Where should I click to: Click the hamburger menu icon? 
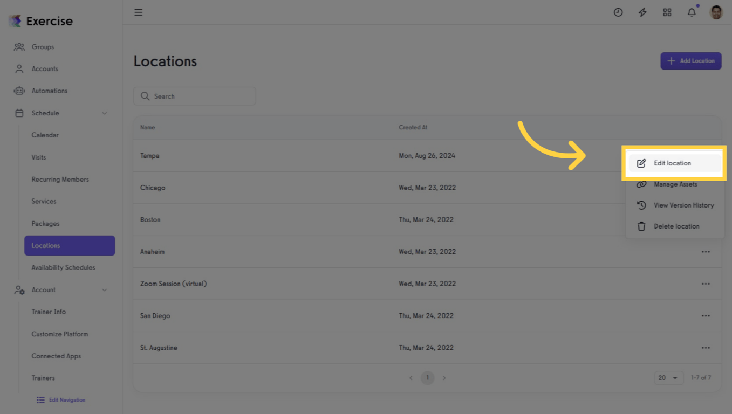[138, 12]
